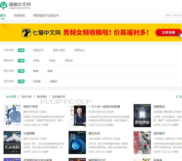
Task: Select 不限 for 是否完结 filter
Action: 21,81
